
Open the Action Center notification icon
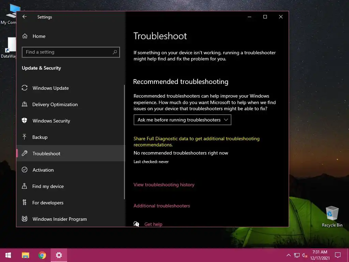coord(338,255)
